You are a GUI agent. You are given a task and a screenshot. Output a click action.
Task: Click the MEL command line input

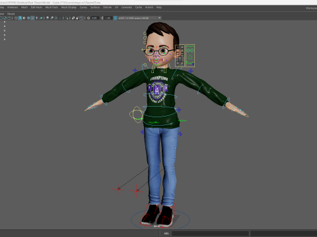point(210,233)
